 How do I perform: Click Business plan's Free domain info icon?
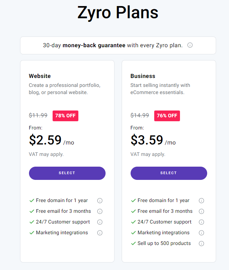201,201
